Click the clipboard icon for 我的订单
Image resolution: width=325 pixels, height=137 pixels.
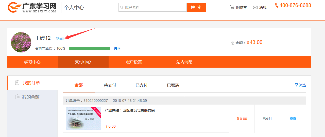tap(17, 83)
